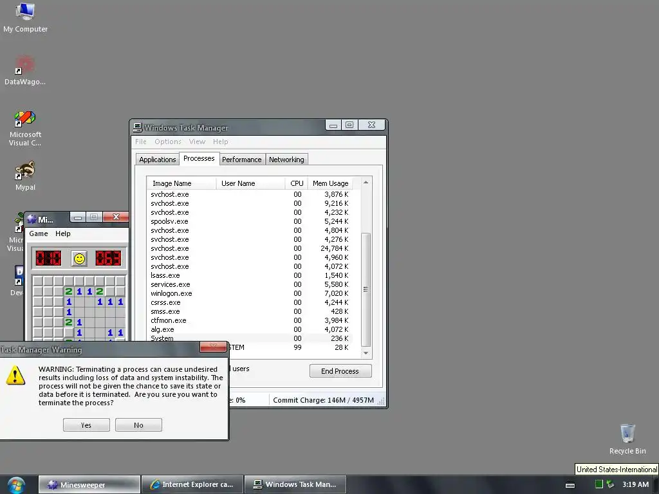659x494 pixels.
Task: Open the View menu in Task Manager
Action: click(x=197, y=142)
